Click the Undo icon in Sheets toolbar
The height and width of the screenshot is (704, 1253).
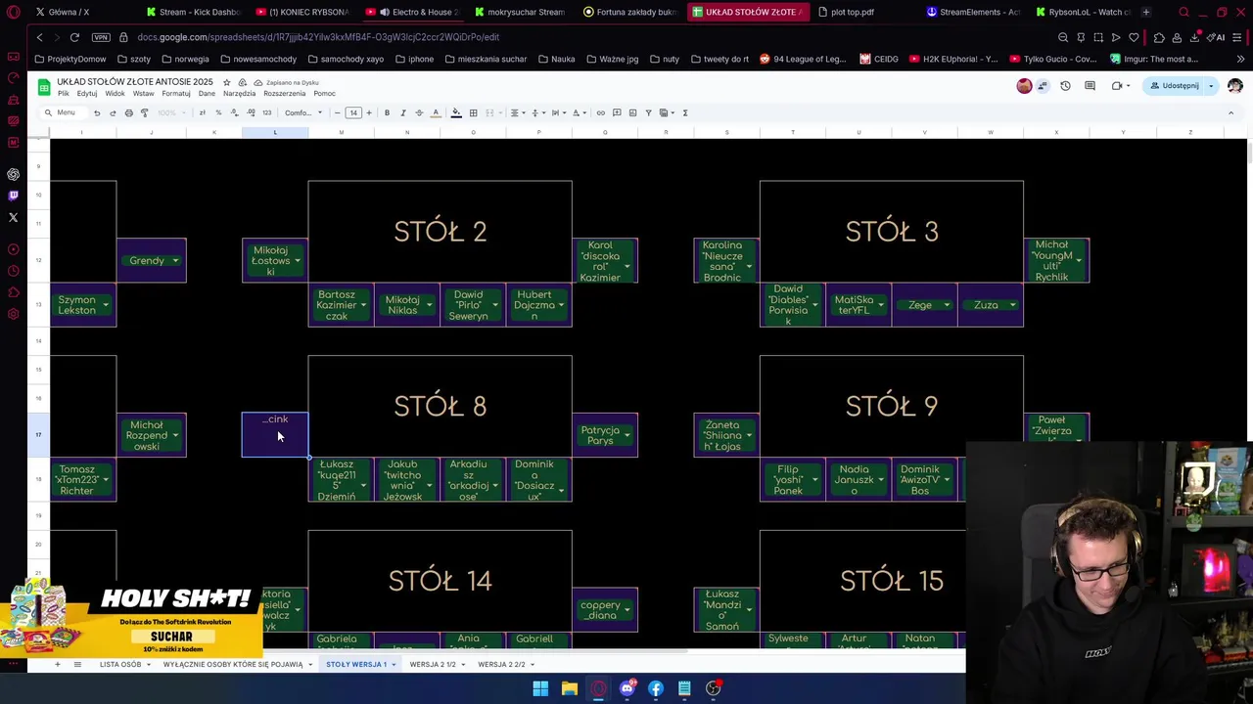point(97,112)
